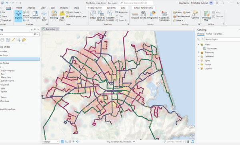Select the City Connector legend item

(x=8, y=71)
